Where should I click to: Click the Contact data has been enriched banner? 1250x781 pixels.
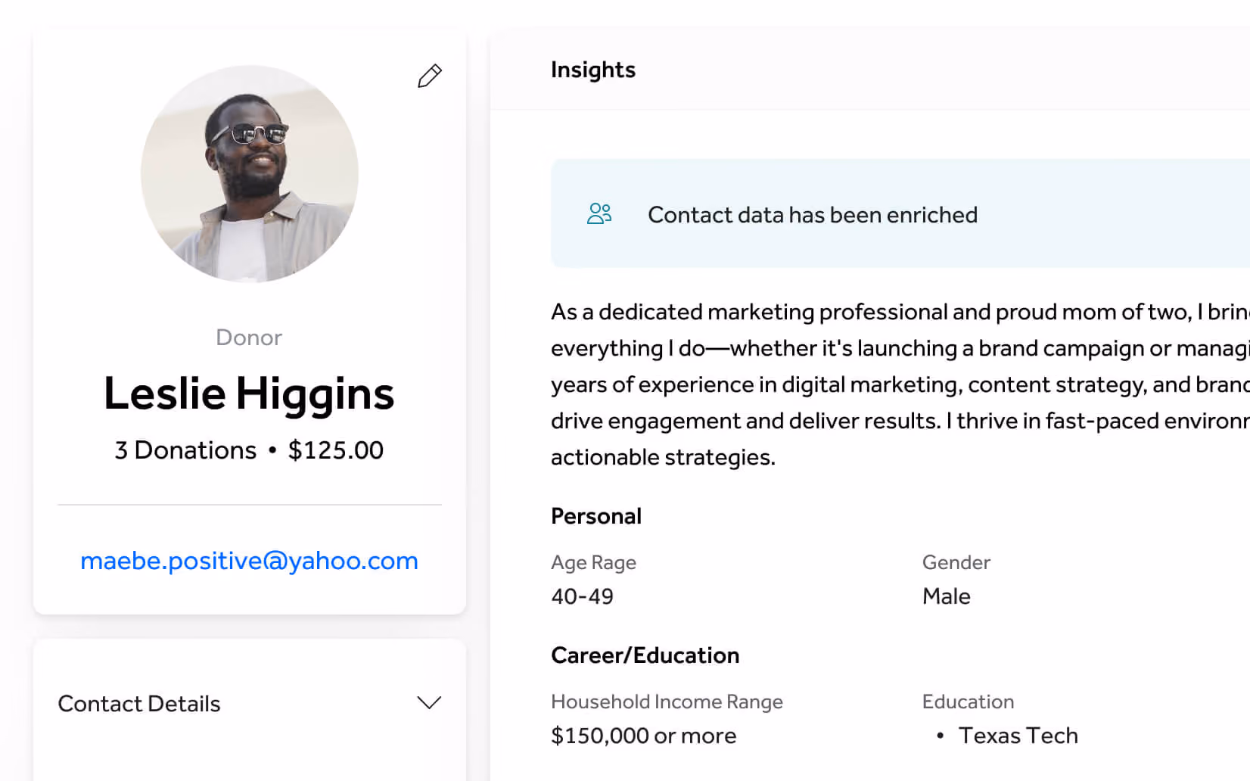pos(900,213)
